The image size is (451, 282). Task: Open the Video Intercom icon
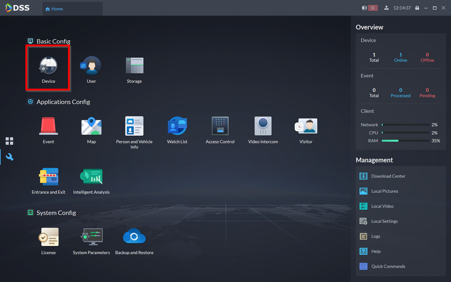pos(263,128)
